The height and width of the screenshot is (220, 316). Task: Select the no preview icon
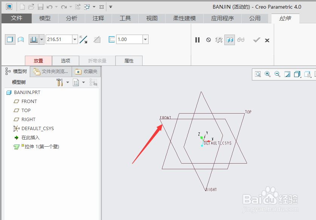point(209,40)
